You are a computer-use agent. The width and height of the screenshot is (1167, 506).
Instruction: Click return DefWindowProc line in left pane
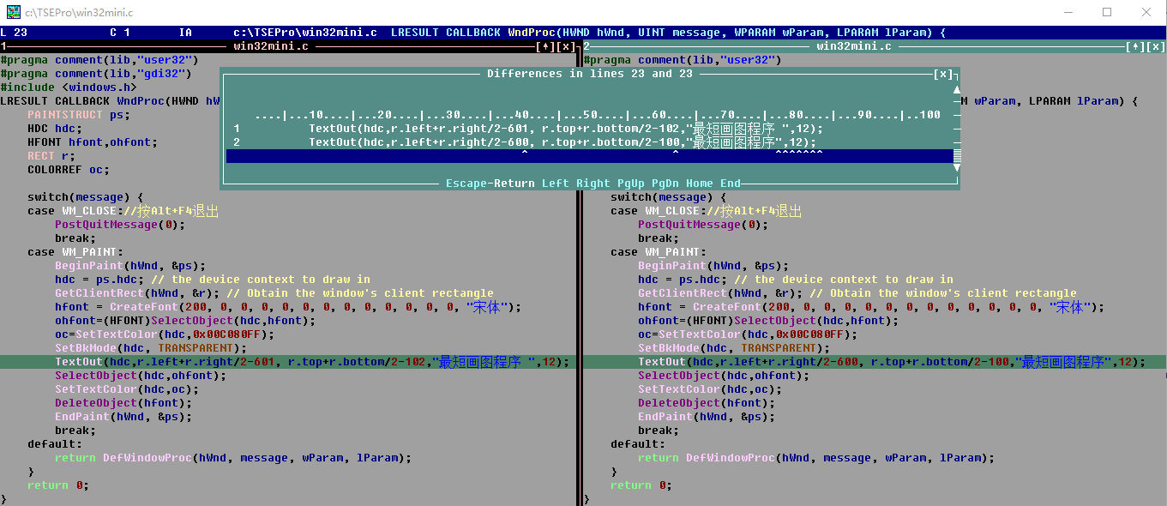point(233,458)
